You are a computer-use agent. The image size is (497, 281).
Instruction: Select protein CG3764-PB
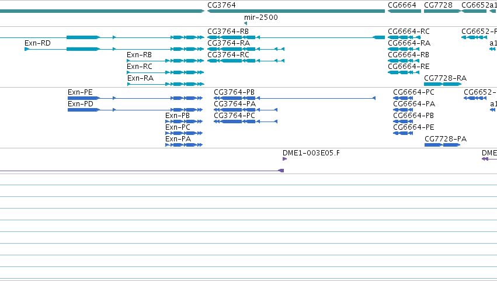coord(295,98)
